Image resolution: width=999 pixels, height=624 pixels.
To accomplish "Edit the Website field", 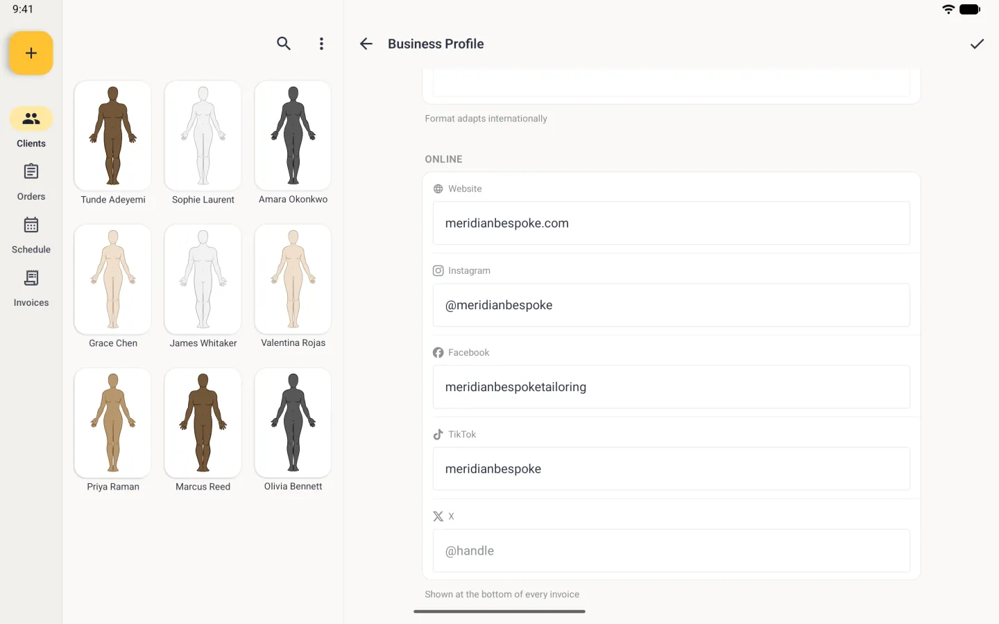I will click(672, 223).
